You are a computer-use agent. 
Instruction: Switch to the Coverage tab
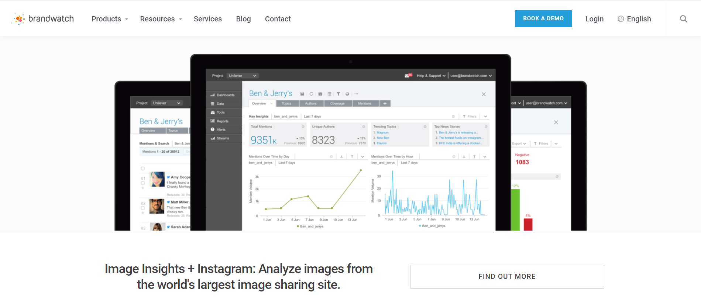337,104
